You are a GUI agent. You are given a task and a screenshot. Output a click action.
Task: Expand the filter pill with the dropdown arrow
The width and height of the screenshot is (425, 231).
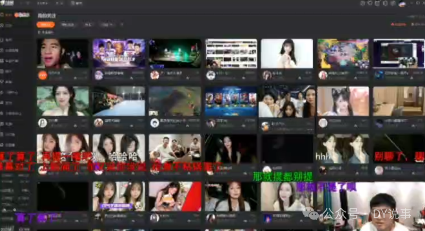click(x=107, y=25)
